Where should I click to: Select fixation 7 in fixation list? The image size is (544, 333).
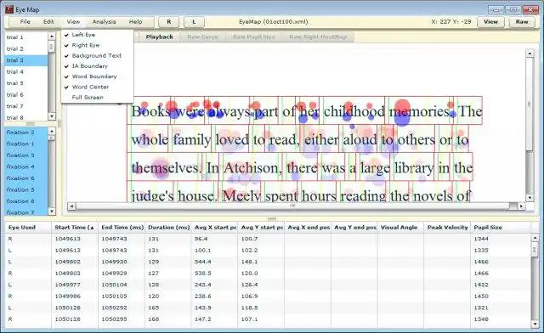[26, 212]
